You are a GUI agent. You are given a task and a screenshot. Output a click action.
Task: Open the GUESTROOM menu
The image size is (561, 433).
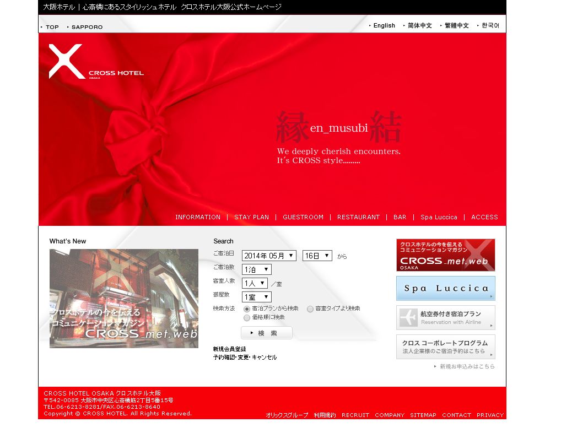303,217
